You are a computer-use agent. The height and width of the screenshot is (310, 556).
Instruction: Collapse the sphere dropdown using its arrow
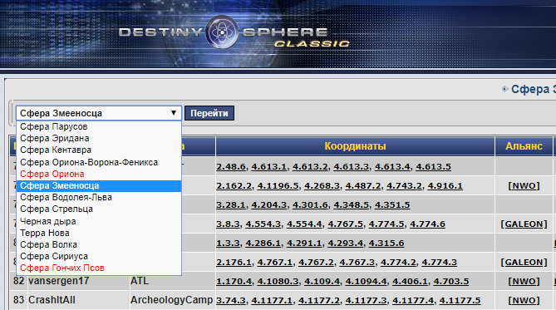click(174, 113)
